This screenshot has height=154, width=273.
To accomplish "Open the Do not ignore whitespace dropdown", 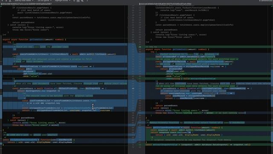I will tap(44, 1).
